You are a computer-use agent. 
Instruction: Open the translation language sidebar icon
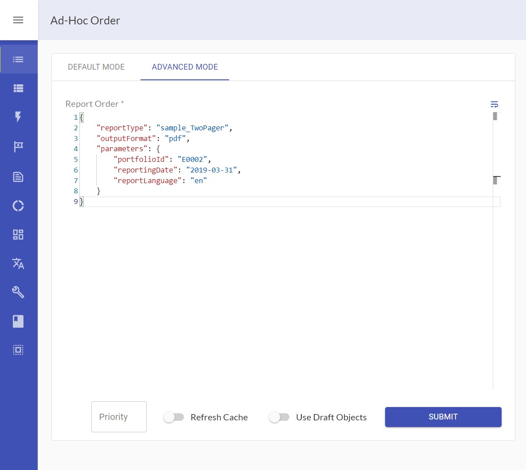click(18, 263)
